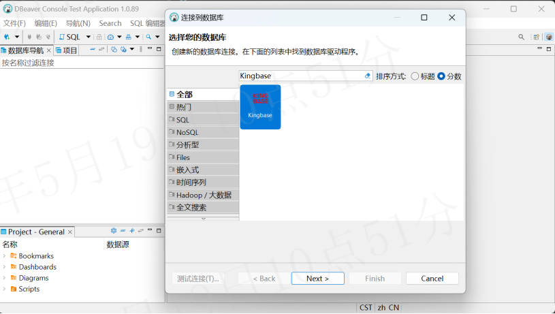Select the NoSQL category
Viewport: 555px width, 314px height.
[x=203, y=132]
